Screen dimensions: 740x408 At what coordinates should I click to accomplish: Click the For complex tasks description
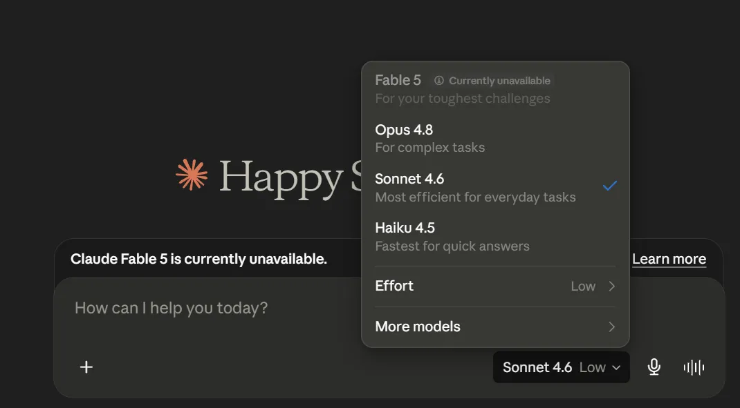(430, 148)
